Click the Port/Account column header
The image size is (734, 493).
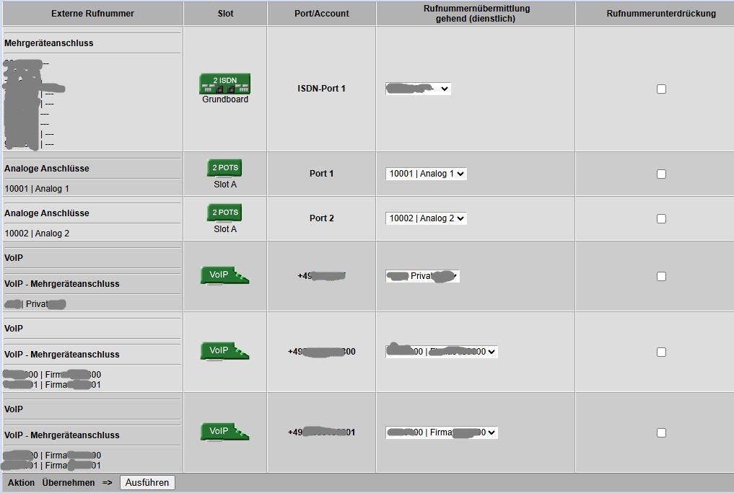coord(322,14)
